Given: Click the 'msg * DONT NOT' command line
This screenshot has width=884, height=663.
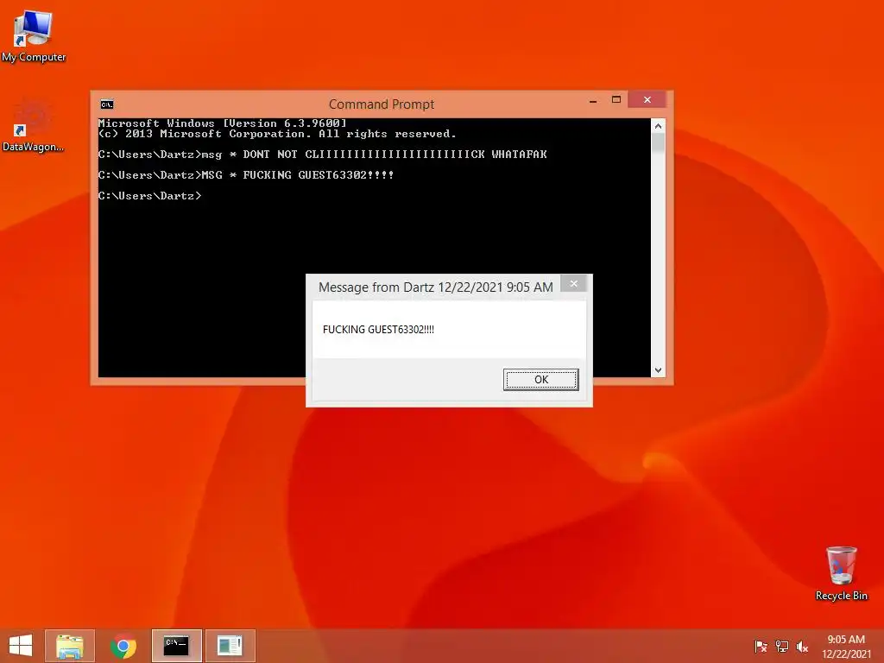Looking at the screenshot, I should click(x=323, y=155).
